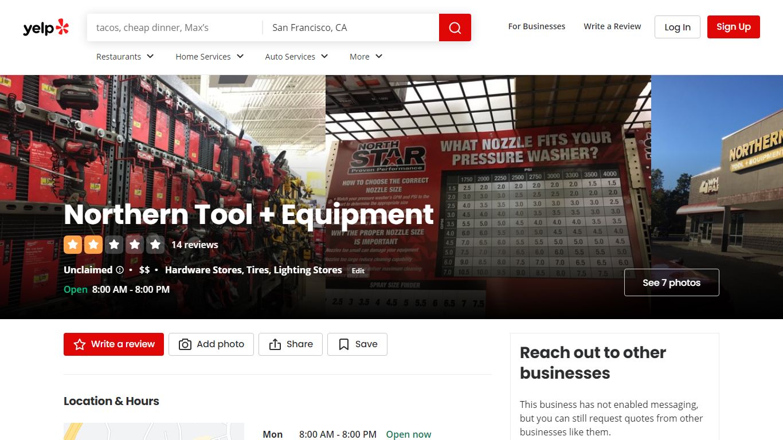Open the For Businesses link
This screenshot has width=783, height=440.
pos(537,26)
